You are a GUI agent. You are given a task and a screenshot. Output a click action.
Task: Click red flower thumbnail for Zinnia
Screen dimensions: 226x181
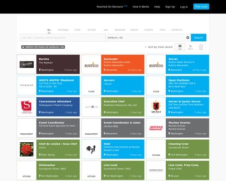[x=27, y=149]
